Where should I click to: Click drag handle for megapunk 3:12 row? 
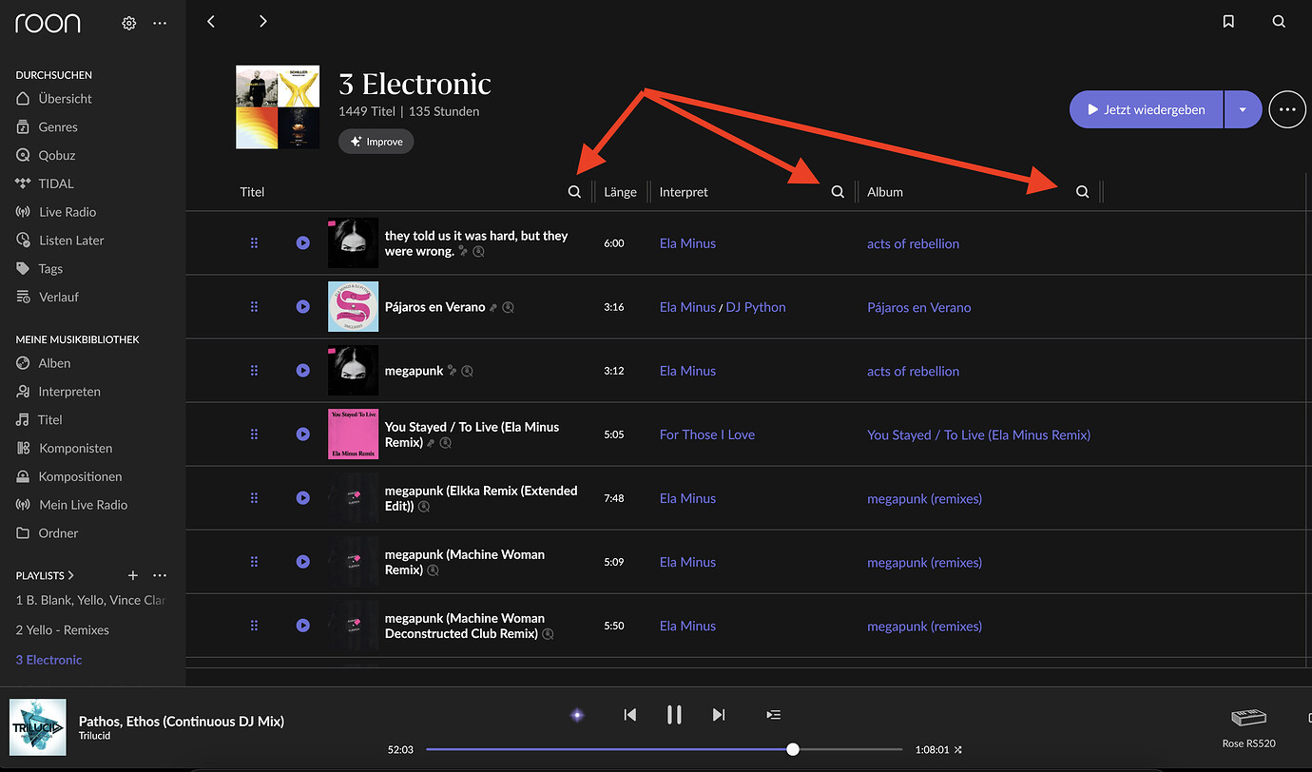(254, 371)
